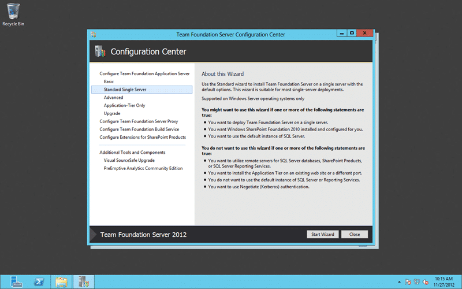Image resolution: width=462 pixels, height=289 pixels.
Task: Click the Start Wizard button
Action: pyautogui.click(x=323, y=235)
